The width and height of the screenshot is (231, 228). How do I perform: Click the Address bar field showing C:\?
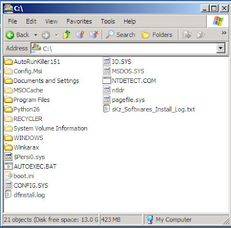[x=124, y=48]
